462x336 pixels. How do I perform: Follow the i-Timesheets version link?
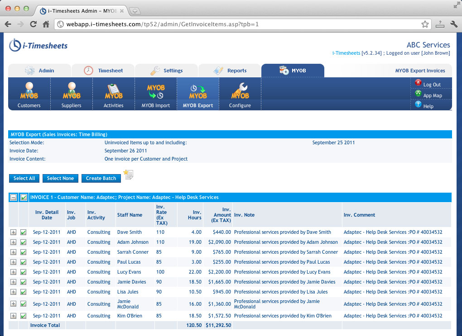click(346, 53)
